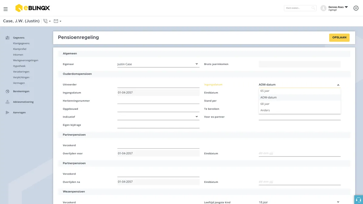Open Klantprofiel in the sidebar
This screenshot has height=204, width=363.
coord(20,49)
